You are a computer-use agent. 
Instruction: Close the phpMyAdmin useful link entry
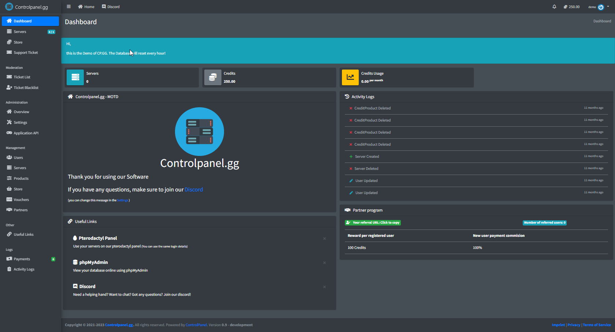point(324,263)
